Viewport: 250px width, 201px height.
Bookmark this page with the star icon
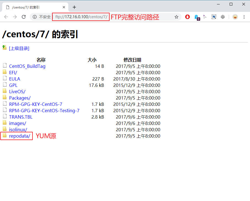(x=176, y=17)
